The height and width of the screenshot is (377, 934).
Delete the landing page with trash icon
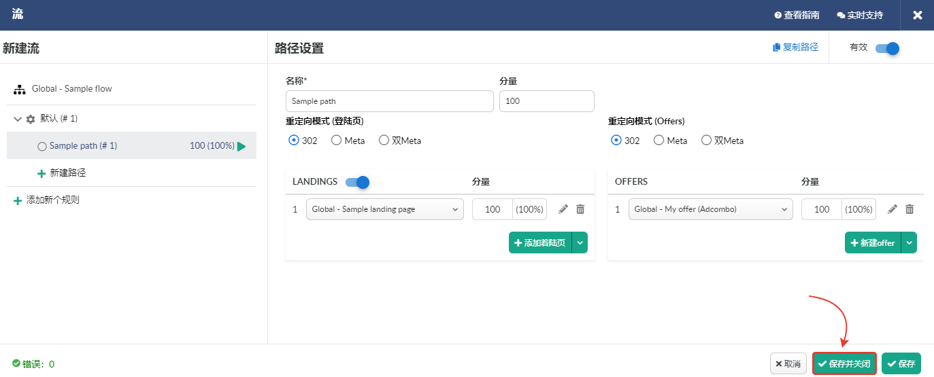pyautogui.click(x=580, y=209)
